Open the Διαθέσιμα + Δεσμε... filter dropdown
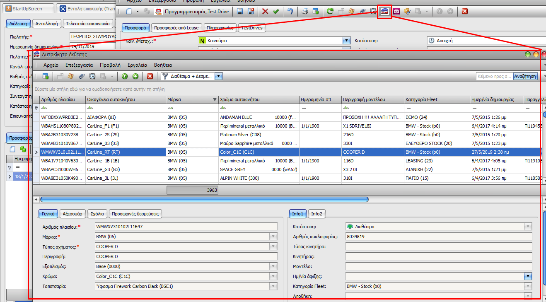 coord(219,76)
